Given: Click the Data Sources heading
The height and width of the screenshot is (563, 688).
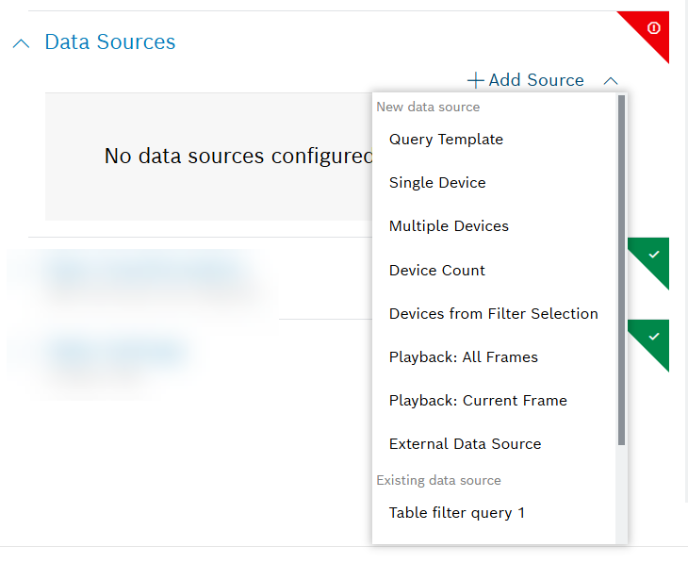Looking at the screenshot, I should 109,42.
